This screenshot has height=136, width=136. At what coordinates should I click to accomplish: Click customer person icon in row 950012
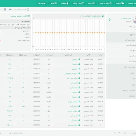(x=79, y=83)
